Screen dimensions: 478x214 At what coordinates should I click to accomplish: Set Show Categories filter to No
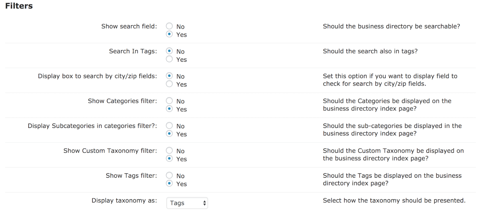(x=169, y=101)
